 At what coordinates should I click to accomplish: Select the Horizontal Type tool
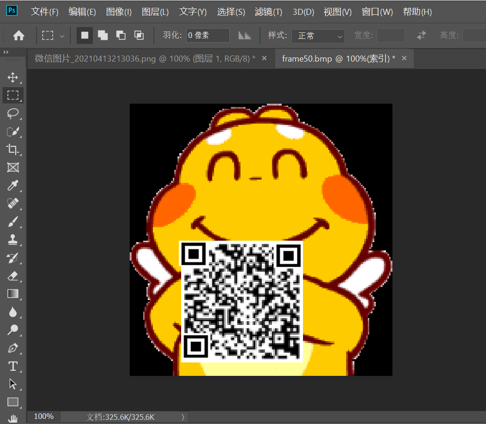(13, 366)
